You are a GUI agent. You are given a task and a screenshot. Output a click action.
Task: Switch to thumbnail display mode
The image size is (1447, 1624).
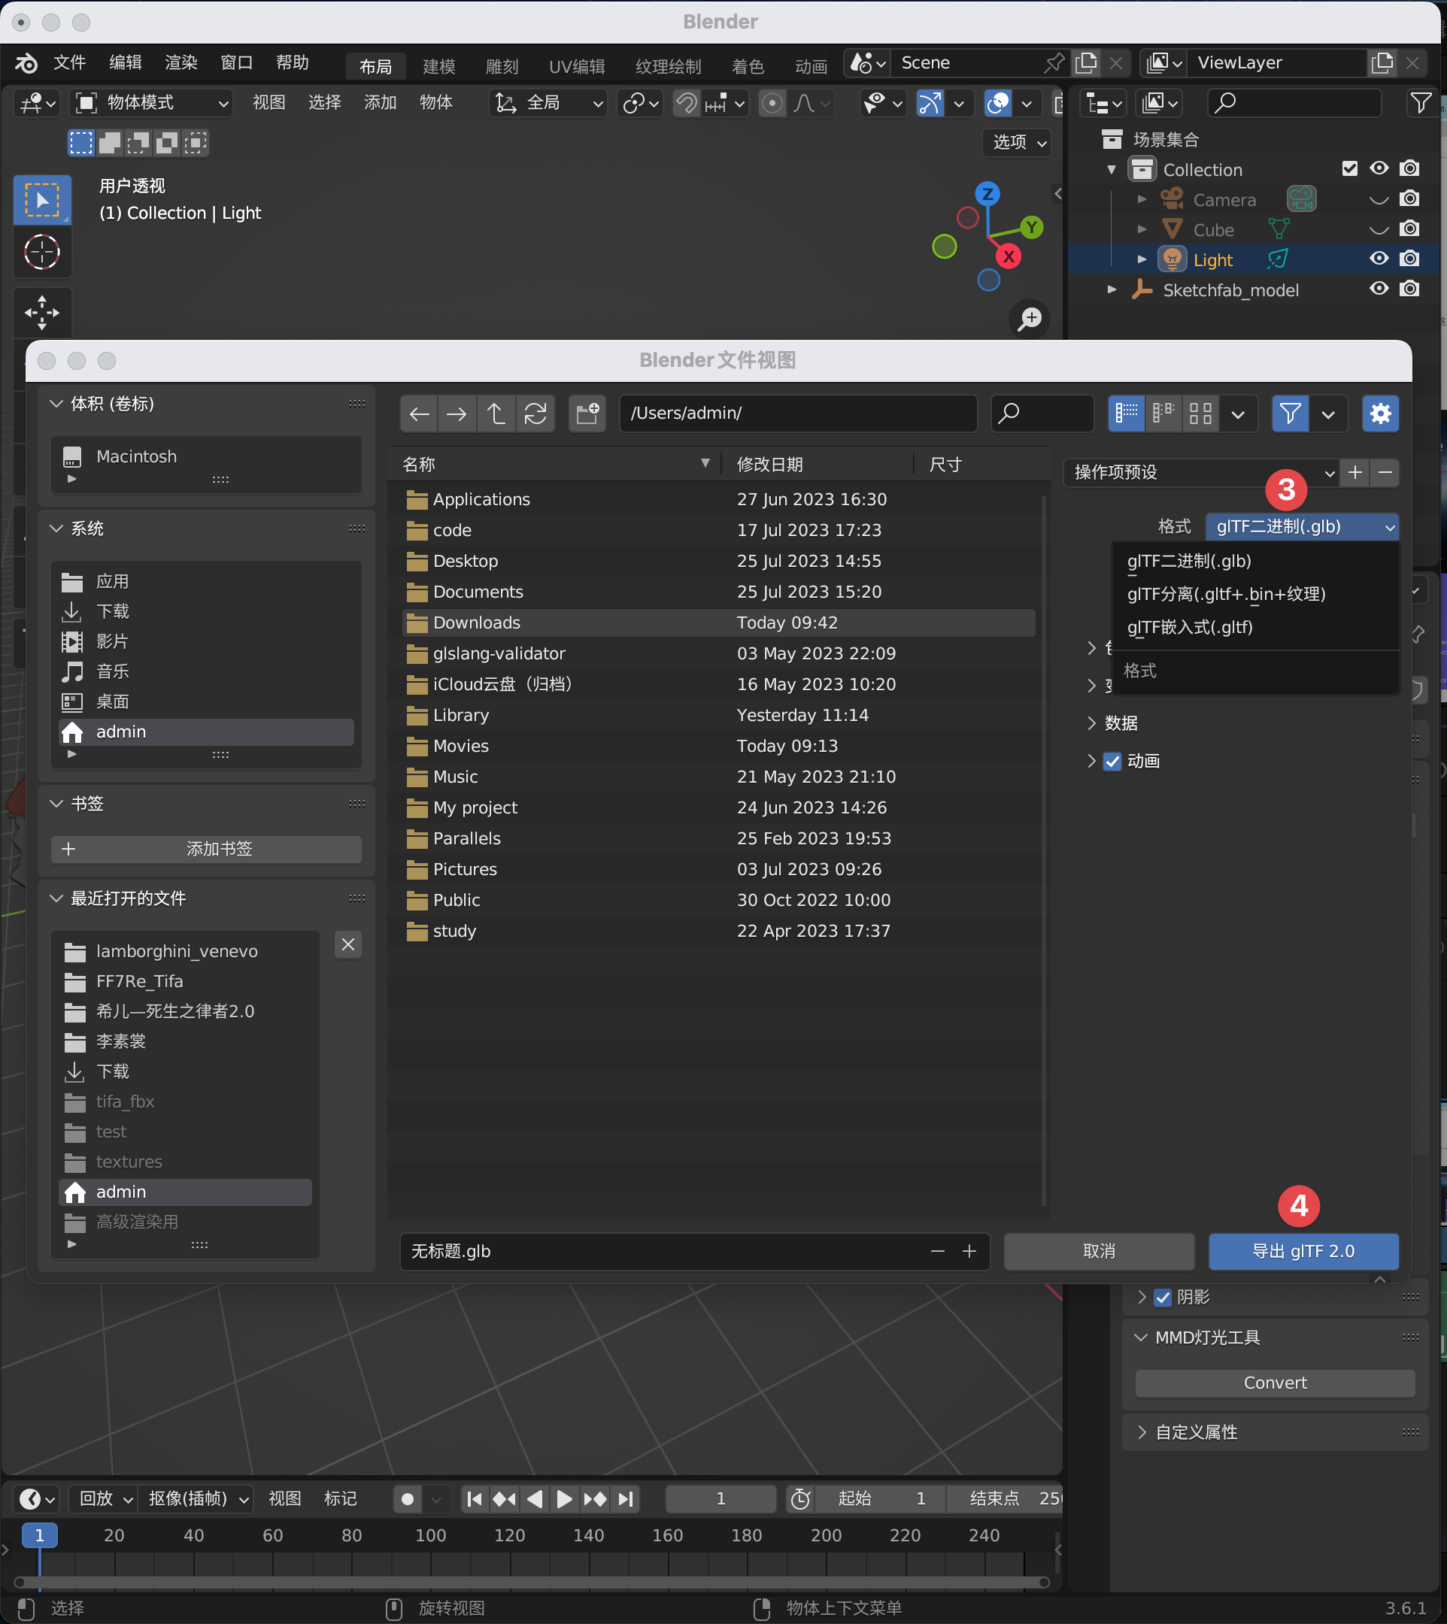pyautogui.click(x=1200, y=414)
